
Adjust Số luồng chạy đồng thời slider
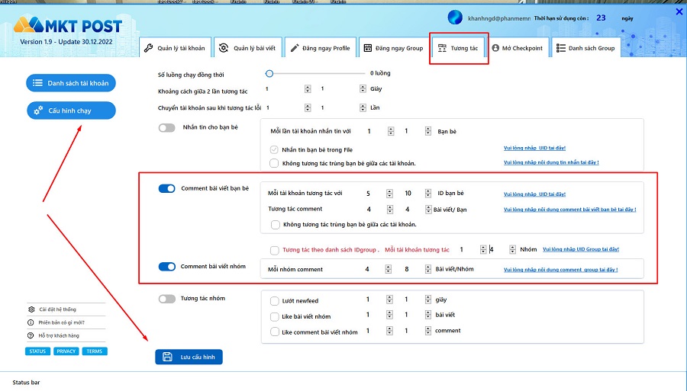tap(269, 73)
